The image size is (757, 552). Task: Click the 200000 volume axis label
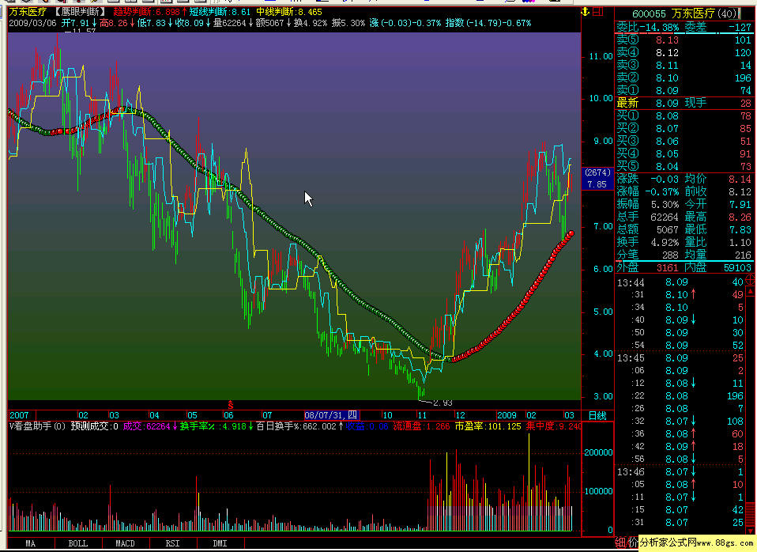point(598,452)
